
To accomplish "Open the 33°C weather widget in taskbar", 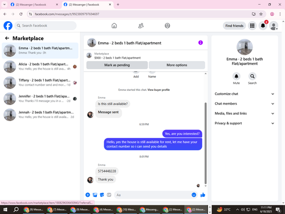I will tap(224, 209).
